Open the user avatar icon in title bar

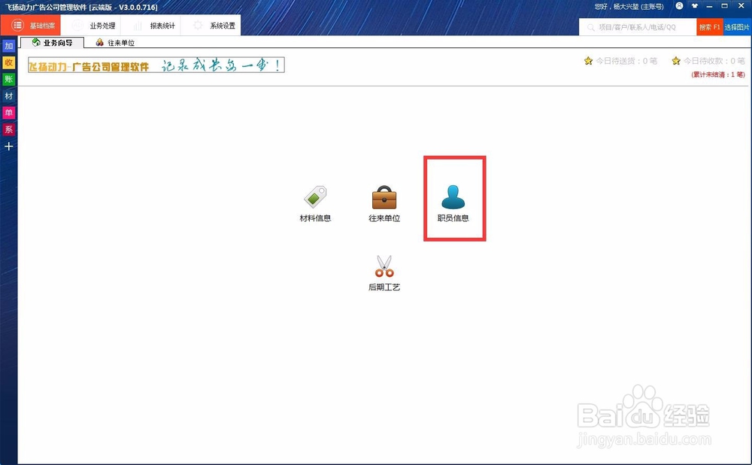pyautogui.click(x=681, y=6)
